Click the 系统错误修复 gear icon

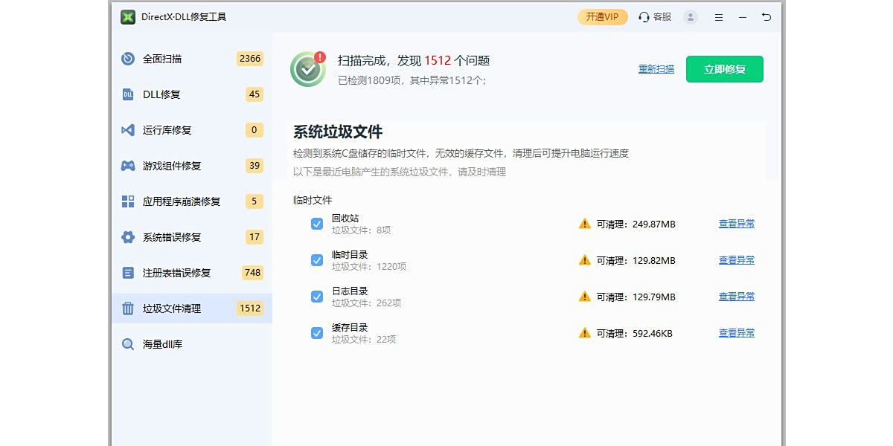click(x=128, y=237)
